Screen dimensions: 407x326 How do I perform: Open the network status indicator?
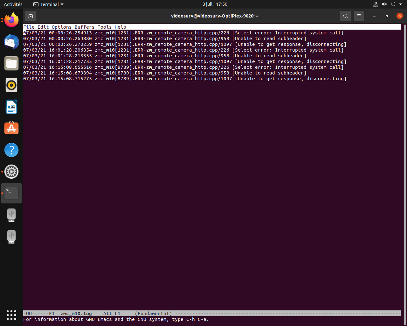click(x=376, y=4)
